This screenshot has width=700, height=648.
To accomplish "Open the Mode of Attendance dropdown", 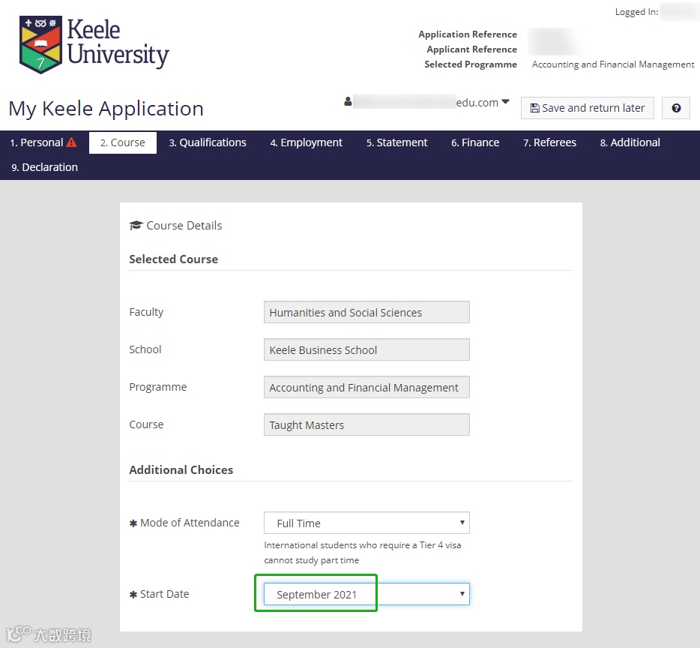I will (x=366, y=523).
